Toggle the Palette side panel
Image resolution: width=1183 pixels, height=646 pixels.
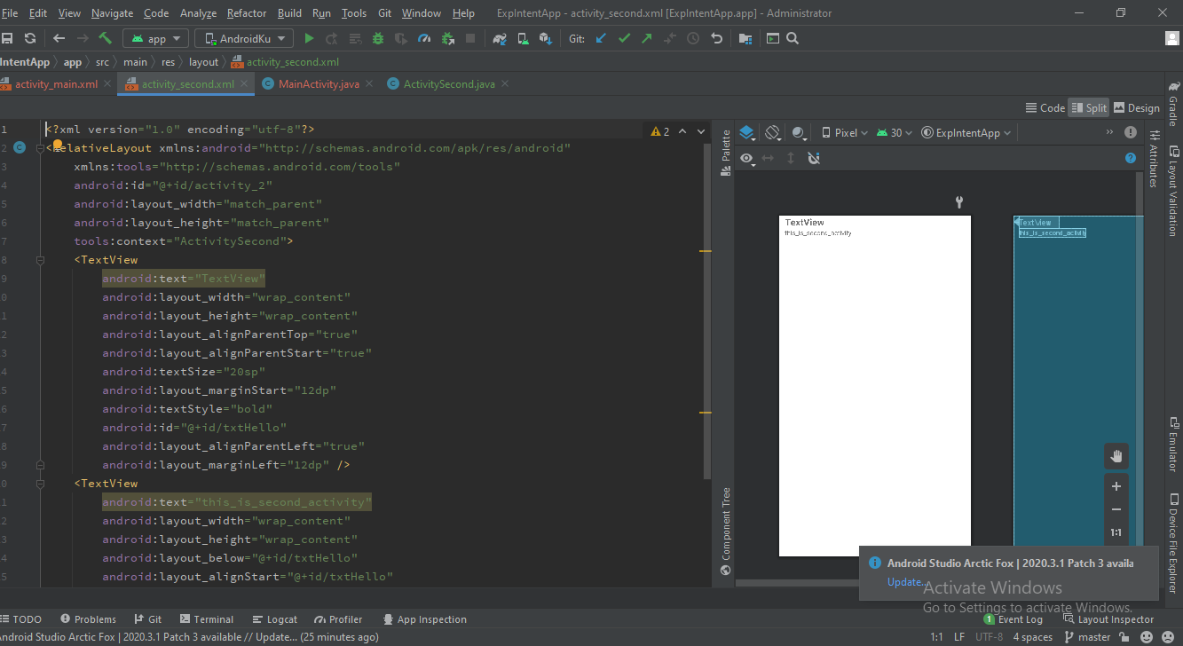[726, 153]
